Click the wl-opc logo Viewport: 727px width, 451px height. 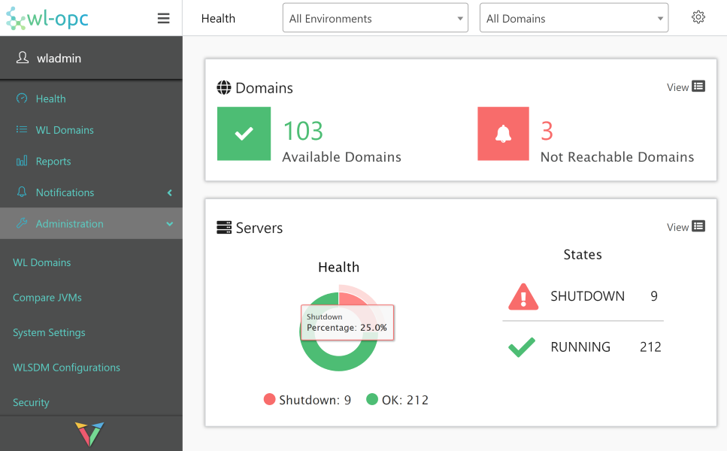pyautogui.click(x=47, y=19)
